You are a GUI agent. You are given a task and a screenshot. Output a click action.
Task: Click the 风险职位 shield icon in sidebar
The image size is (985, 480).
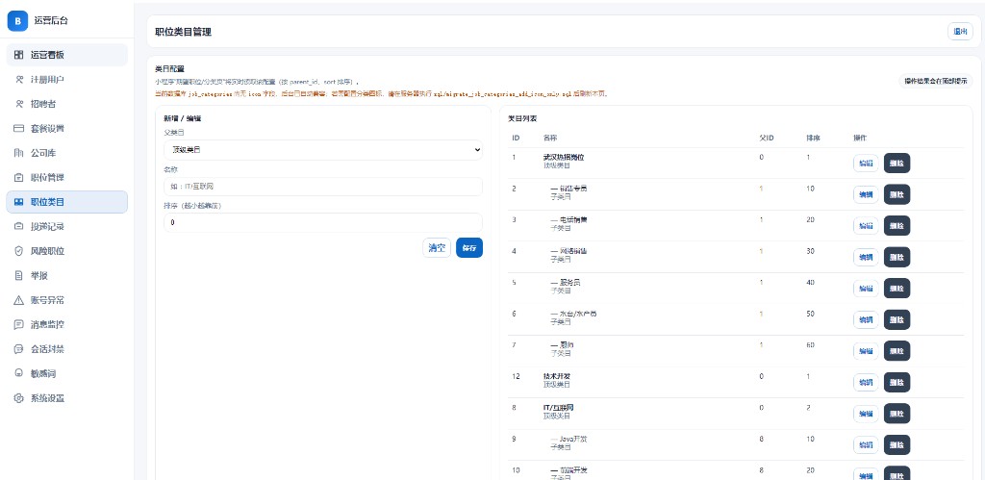point(19,251)
